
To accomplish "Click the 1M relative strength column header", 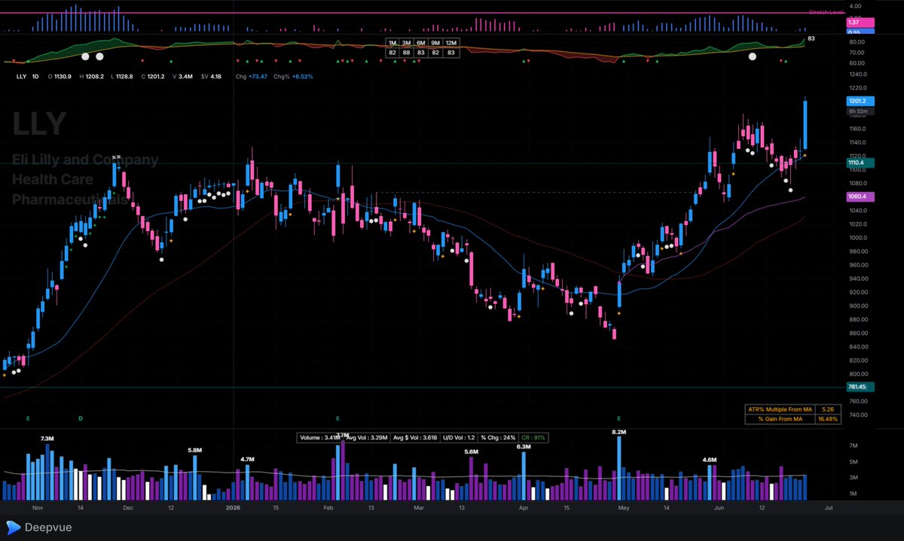I will click(392, 42).
